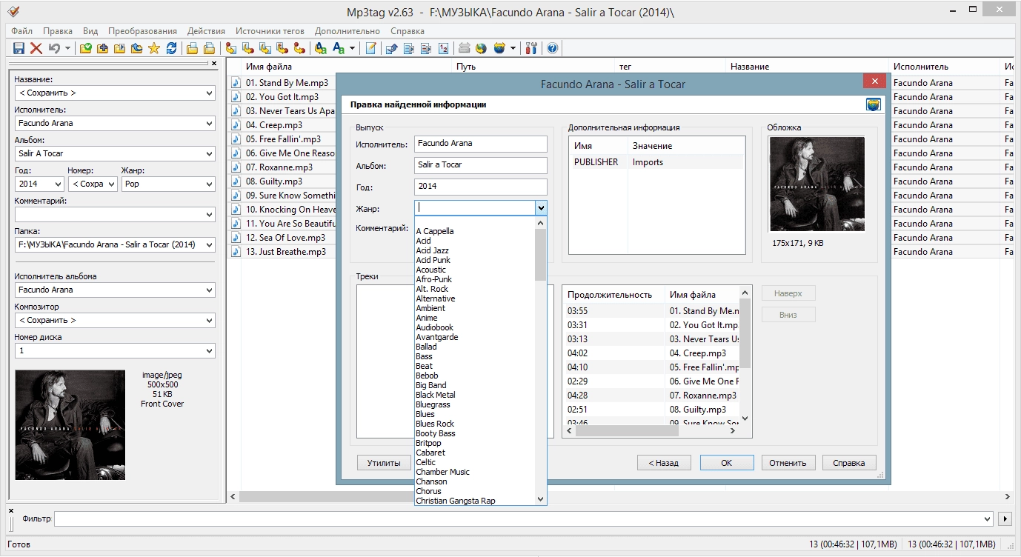Screen dimensions: 1021x557
Task: Open options via the tools wrench icon
Action: (531, 48)
